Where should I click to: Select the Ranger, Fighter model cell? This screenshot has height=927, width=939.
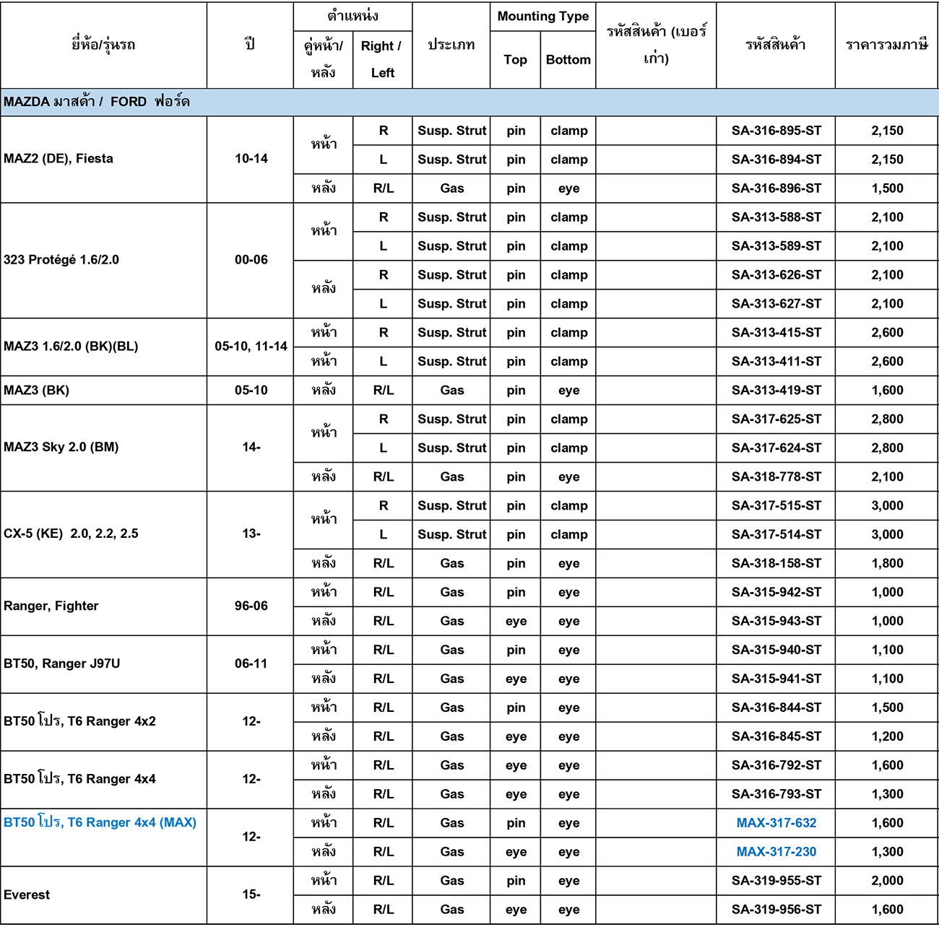click(103, 606)
